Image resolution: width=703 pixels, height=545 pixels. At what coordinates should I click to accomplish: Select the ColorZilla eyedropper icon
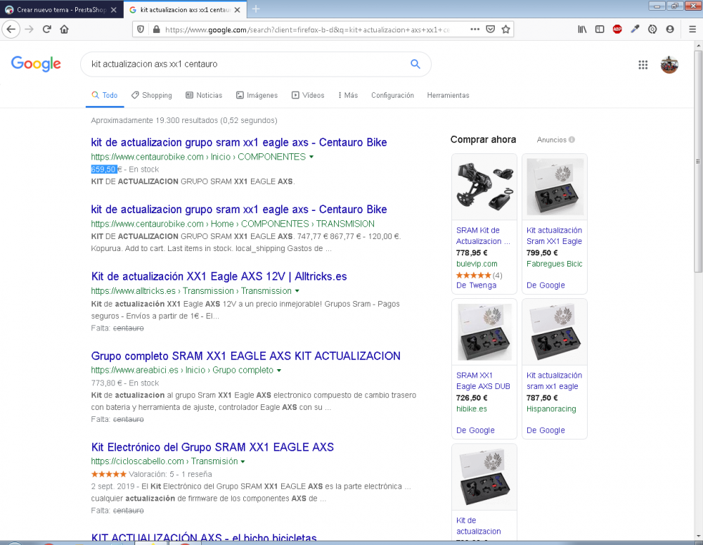point(635,29)
